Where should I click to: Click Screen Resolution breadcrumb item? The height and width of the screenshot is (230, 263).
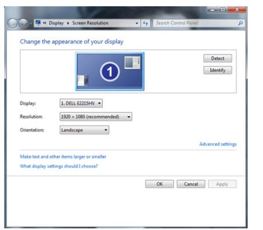pos(90,23)
